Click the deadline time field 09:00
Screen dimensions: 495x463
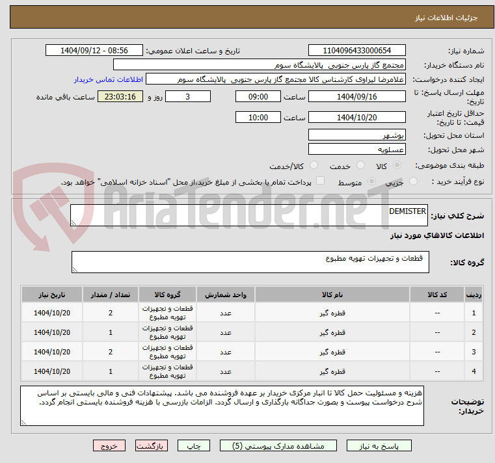(258, 97)
